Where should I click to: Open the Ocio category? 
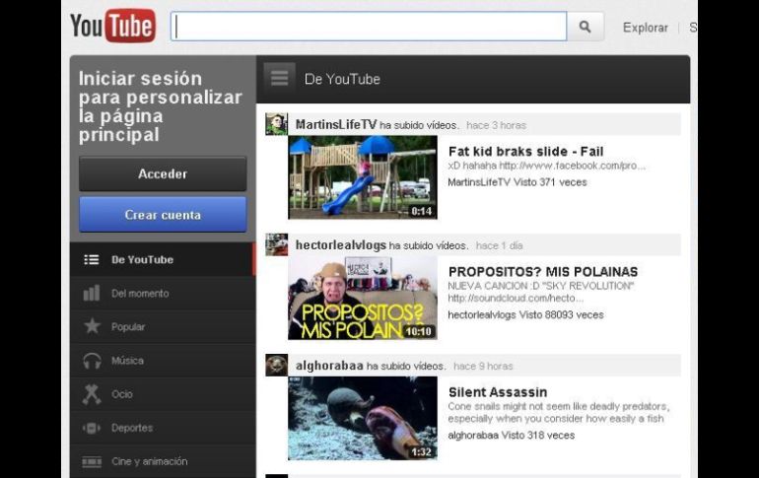point(163,394)
